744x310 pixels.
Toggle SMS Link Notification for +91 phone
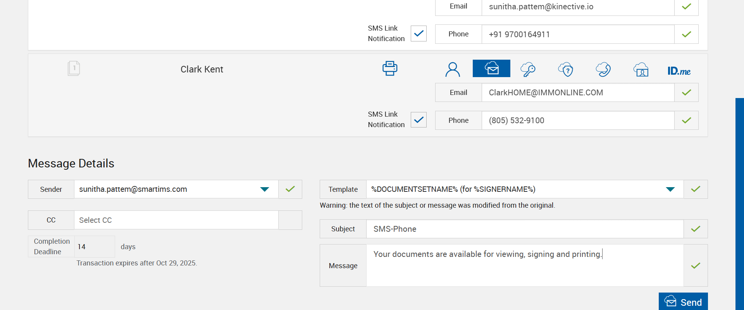point(418,34)
